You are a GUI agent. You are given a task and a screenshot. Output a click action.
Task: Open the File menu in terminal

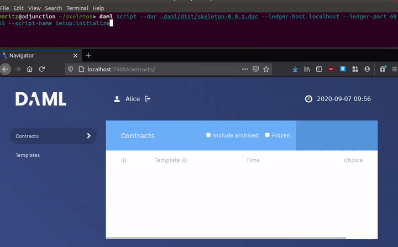pyautogui.click(x=4, y=8)
